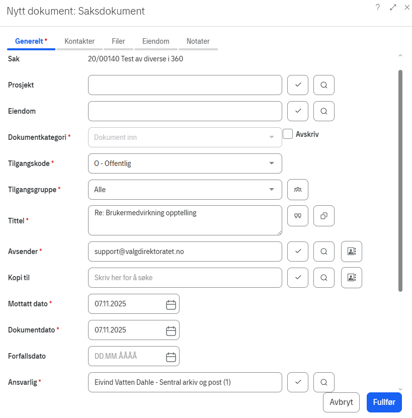
Task: Search for recipients in Kopi til row
Action: [324, 278]
